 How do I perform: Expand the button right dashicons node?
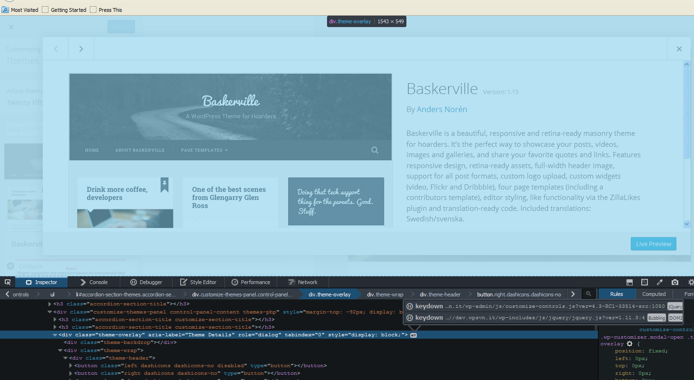(x=71, y=373)
